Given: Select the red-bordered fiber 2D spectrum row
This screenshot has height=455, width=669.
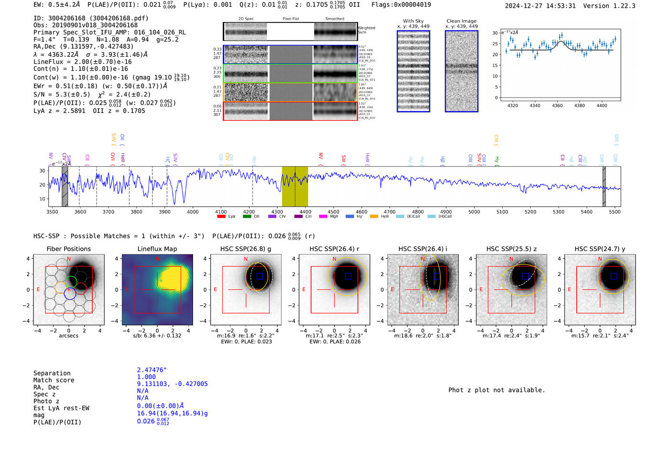Looking at the screenshot, I should (x=291, y=111).
